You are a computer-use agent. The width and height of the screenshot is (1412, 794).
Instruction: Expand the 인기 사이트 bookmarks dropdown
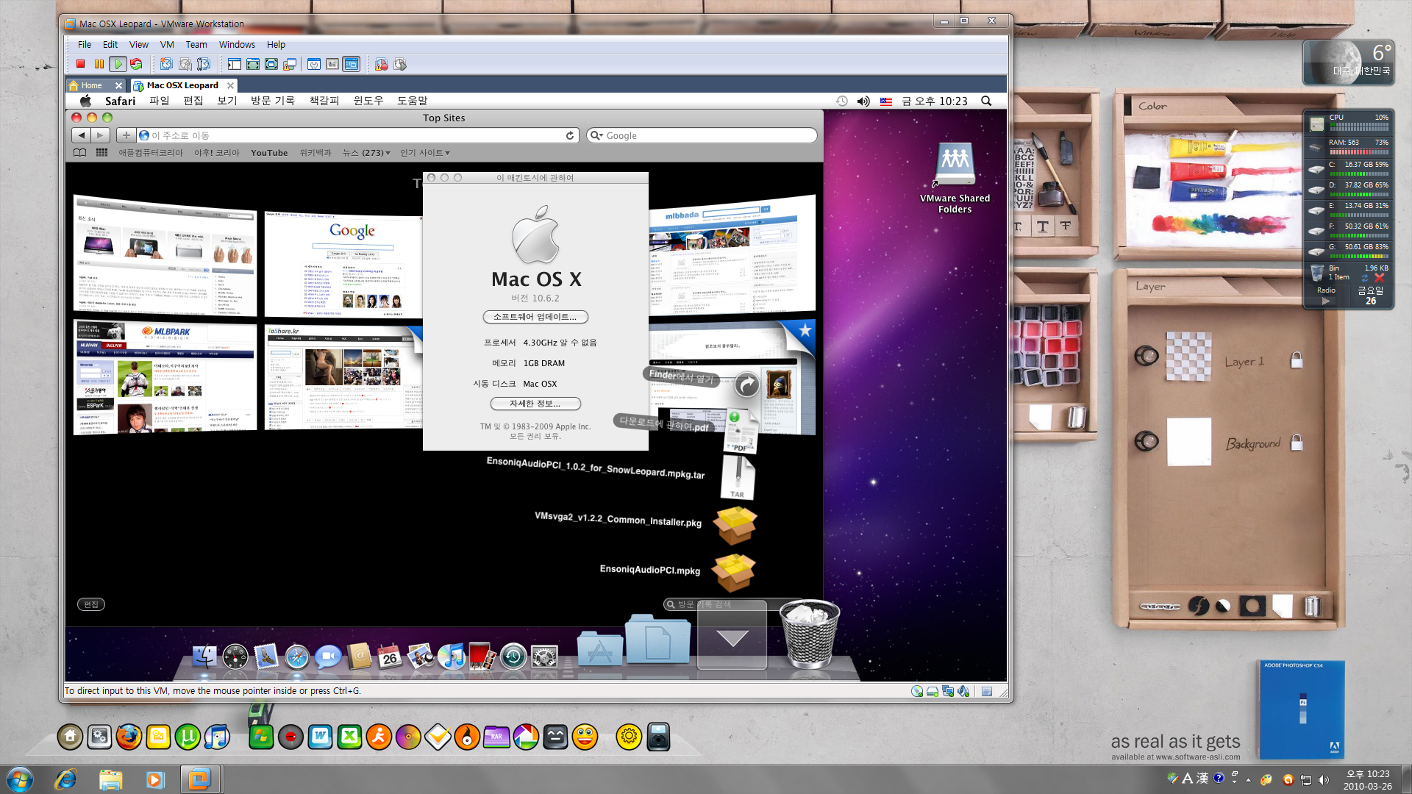pos(424,153)
